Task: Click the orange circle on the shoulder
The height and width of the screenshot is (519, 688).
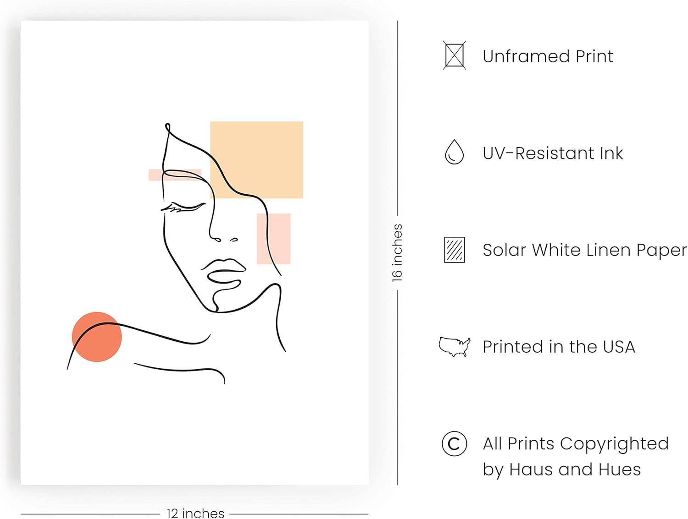Action: point(97,337)
